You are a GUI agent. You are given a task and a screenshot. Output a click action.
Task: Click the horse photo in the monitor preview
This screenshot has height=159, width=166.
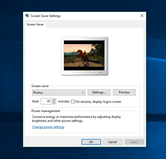(x=84, y=55)
